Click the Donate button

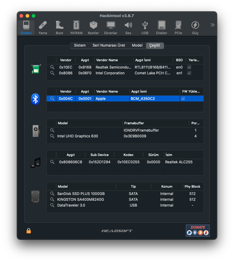point(198,231)
